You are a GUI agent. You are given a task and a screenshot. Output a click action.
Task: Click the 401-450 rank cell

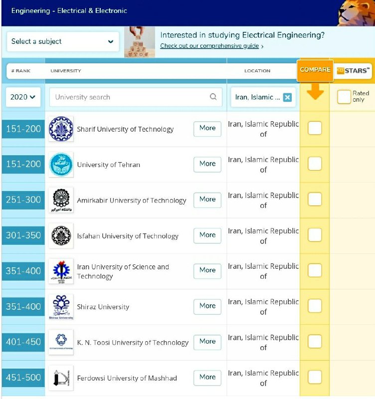click(x=23, y=342)
